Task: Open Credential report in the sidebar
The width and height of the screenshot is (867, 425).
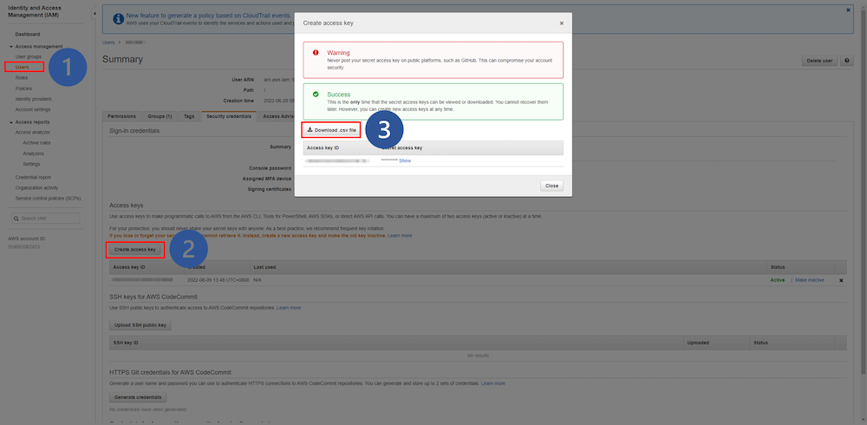Action: (33, 177)
